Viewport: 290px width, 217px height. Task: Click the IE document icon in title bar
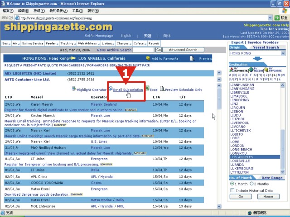3,4
